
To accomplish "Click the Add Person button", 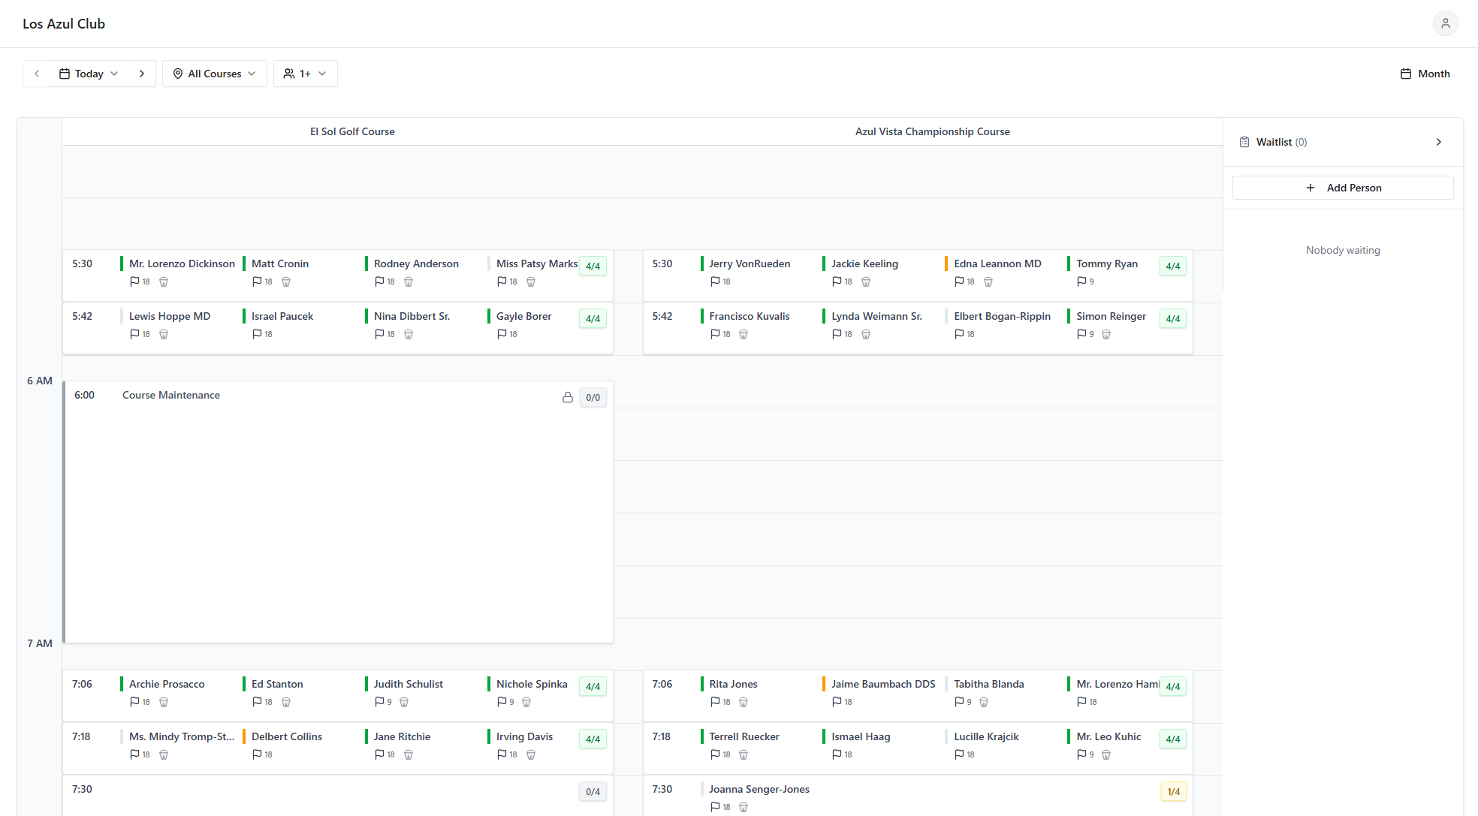I will (1342, 188).
